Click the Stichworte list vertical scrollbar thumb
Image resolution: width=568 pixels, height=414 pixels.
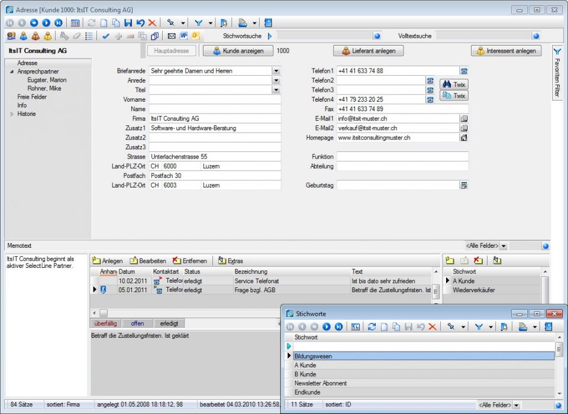(x=559, y=350)
